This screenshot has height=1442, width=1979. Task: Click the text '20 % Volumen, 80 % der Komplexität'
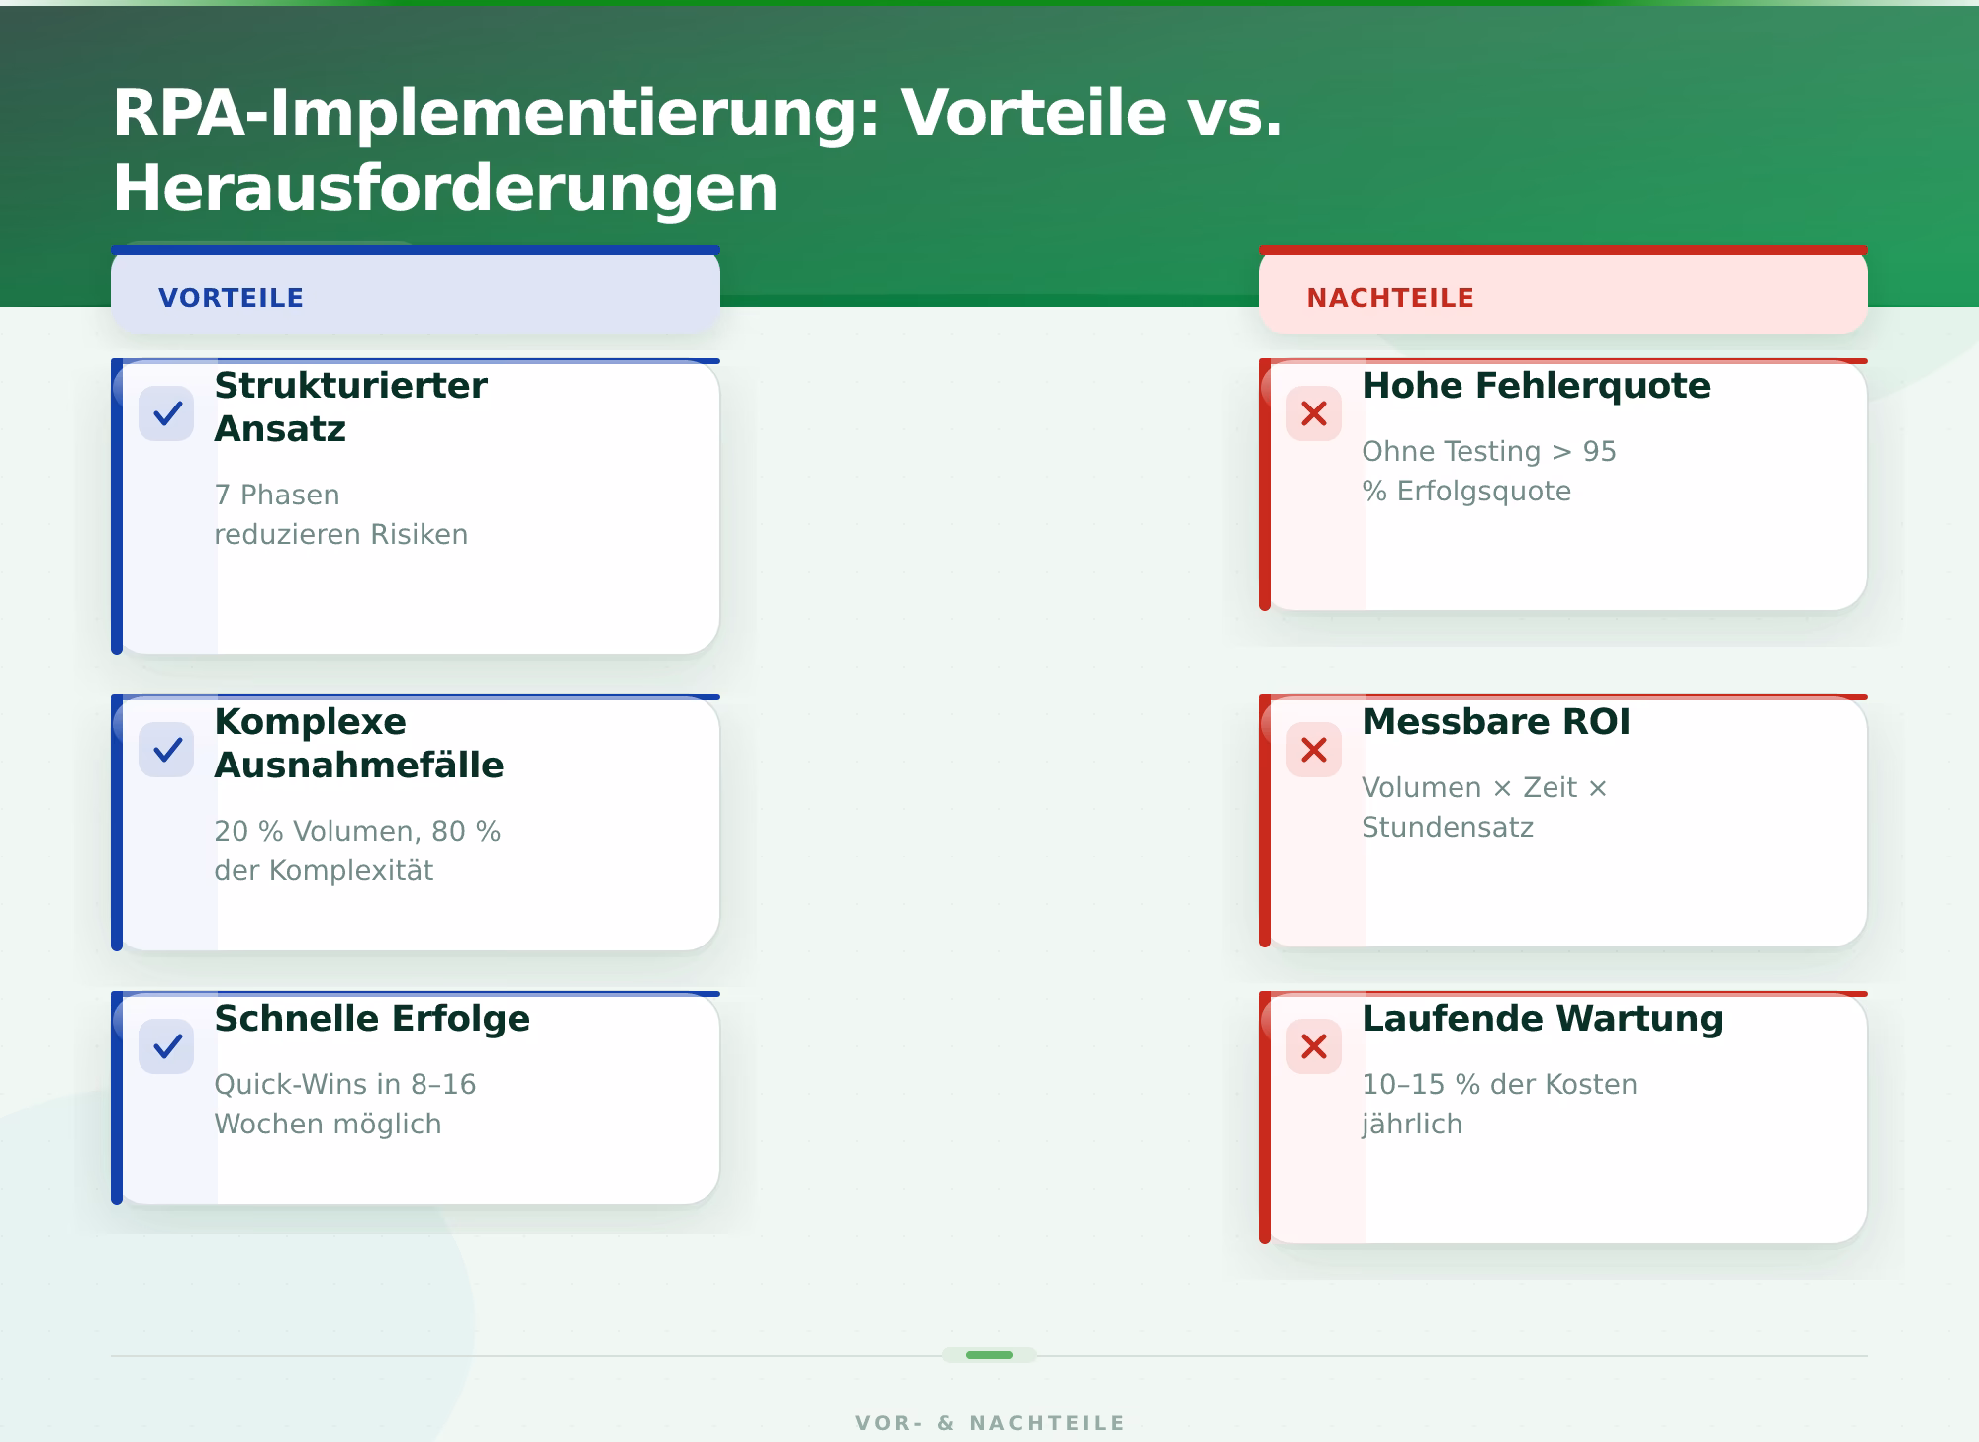click(x=357, y=851)
